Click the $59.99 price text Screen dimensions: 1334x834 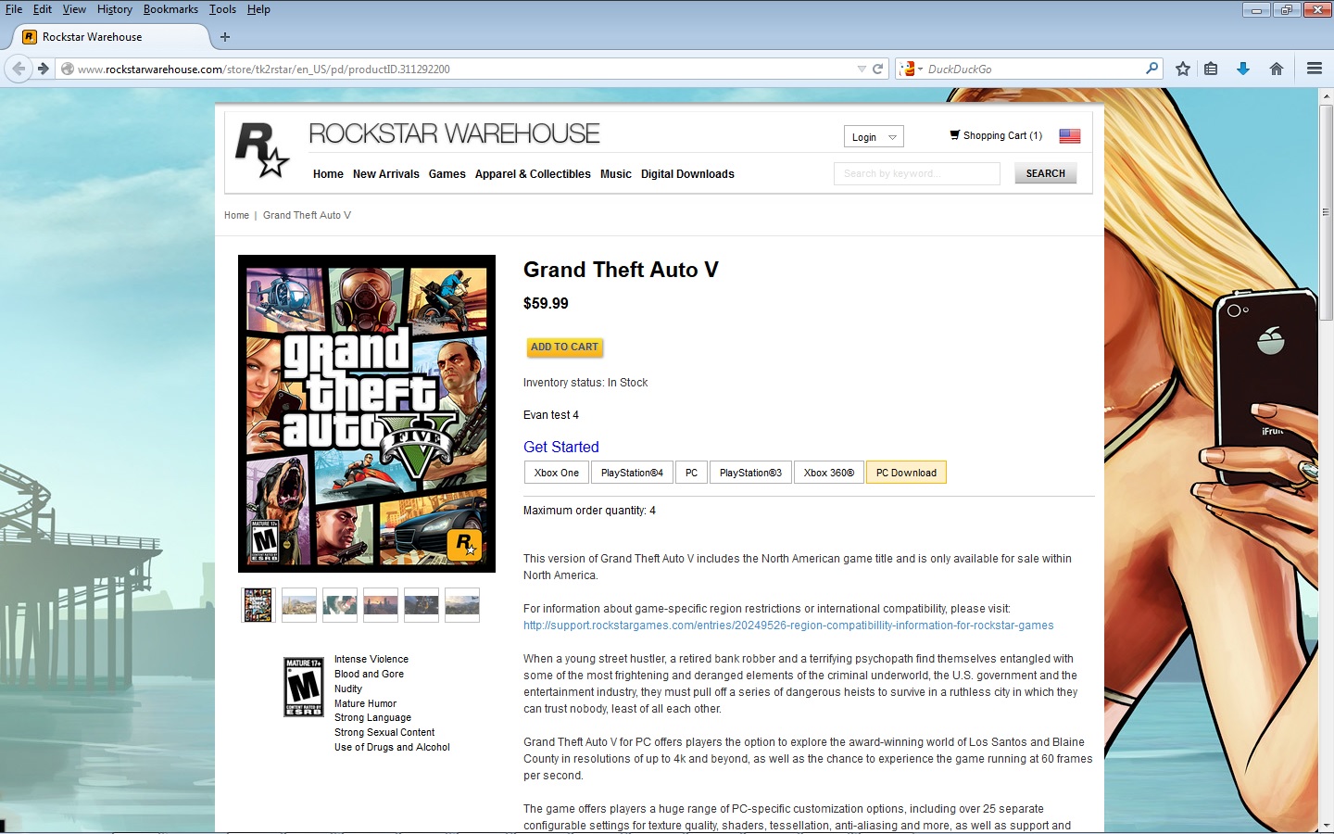(x=546, y=303)
